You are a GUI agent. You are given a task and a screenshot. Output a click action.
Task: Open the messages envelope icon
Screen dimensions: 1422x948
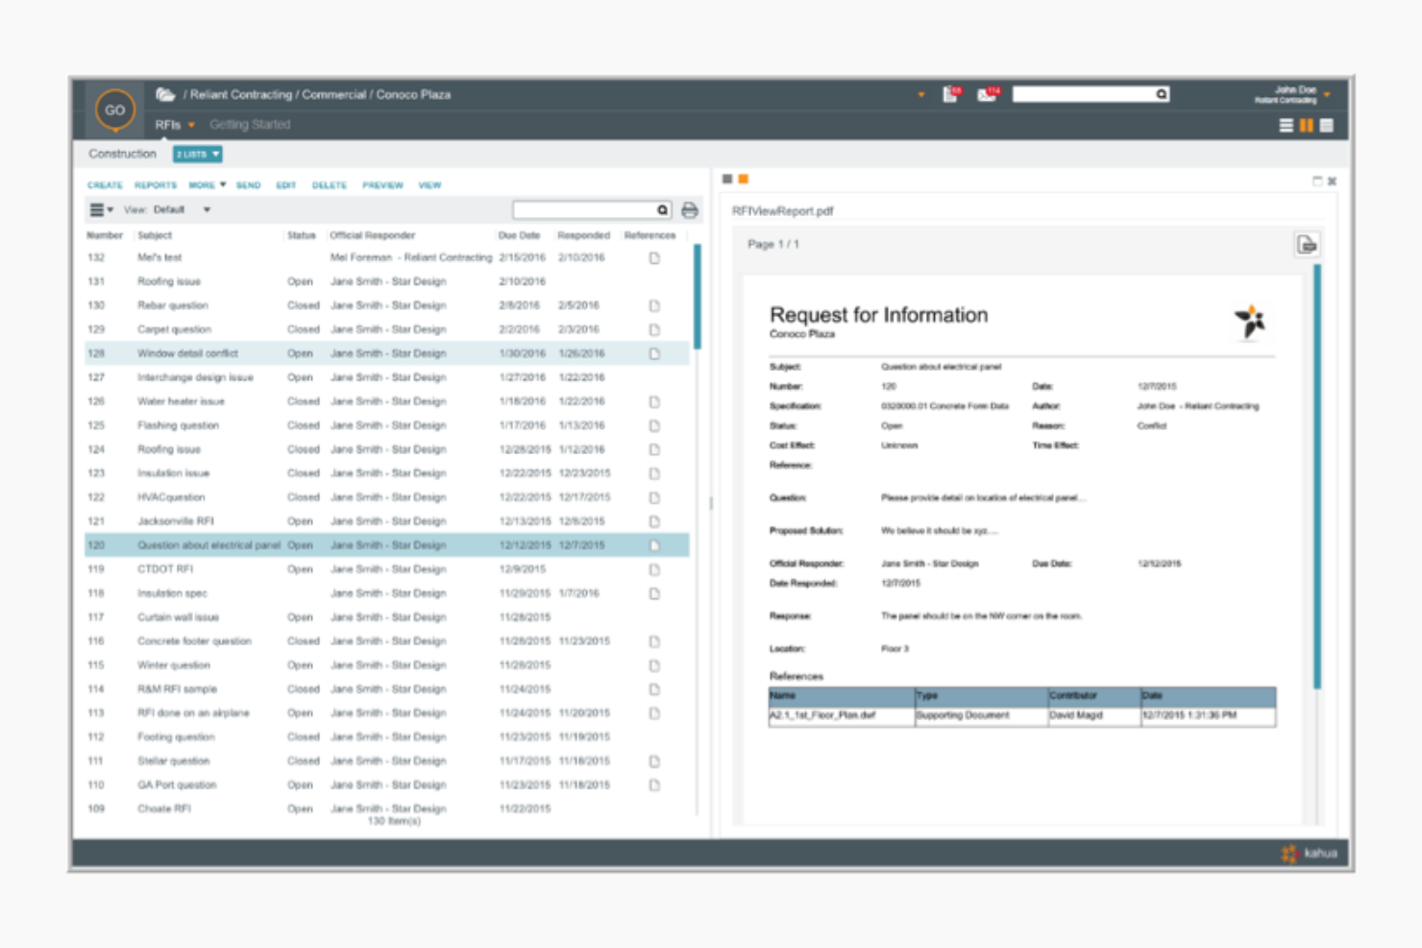988,94
